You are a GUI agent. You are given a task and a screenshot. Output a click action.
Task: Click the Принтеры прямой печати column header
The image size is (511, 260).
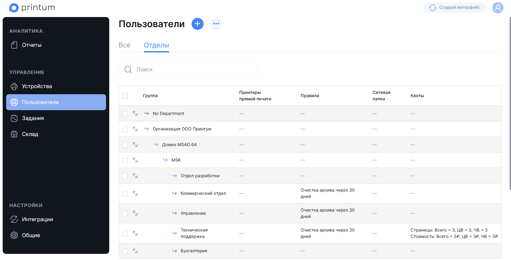click(255, 96)
